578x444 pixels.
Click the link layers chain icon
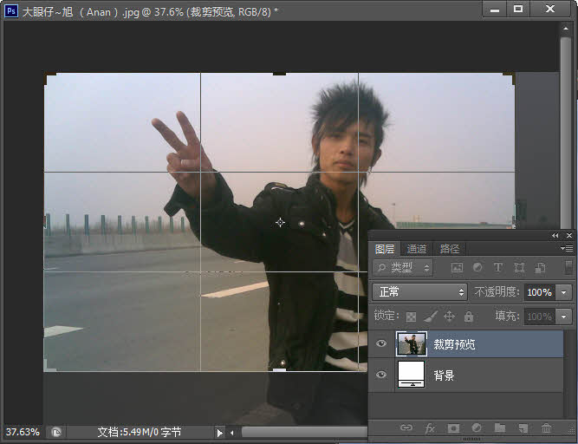[x=406, y=428]
